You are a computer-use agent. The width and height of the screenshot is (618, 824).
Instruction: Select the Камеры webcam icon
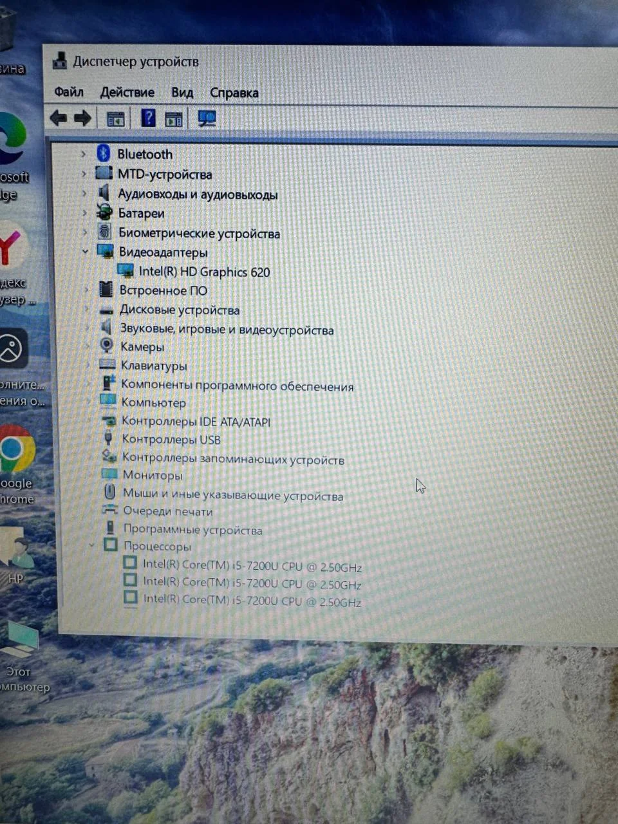coord(107,346)
